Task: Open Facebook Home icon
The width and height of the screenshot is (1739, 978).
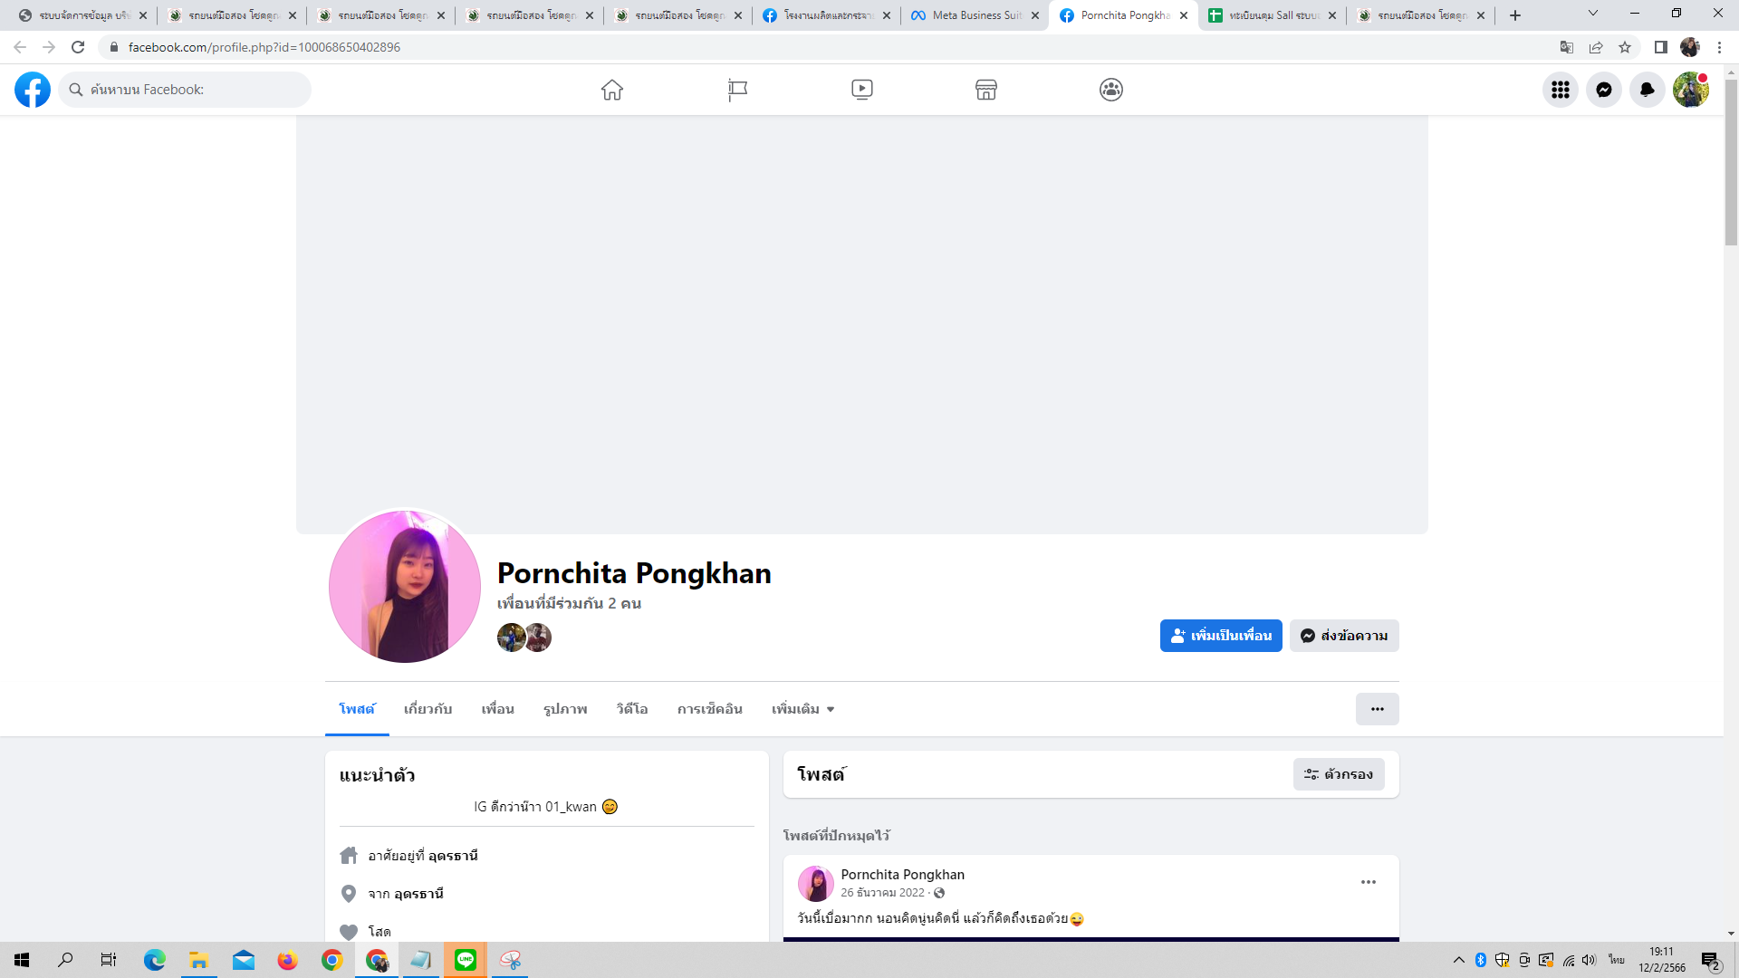Action: click(x=612, y=90)
